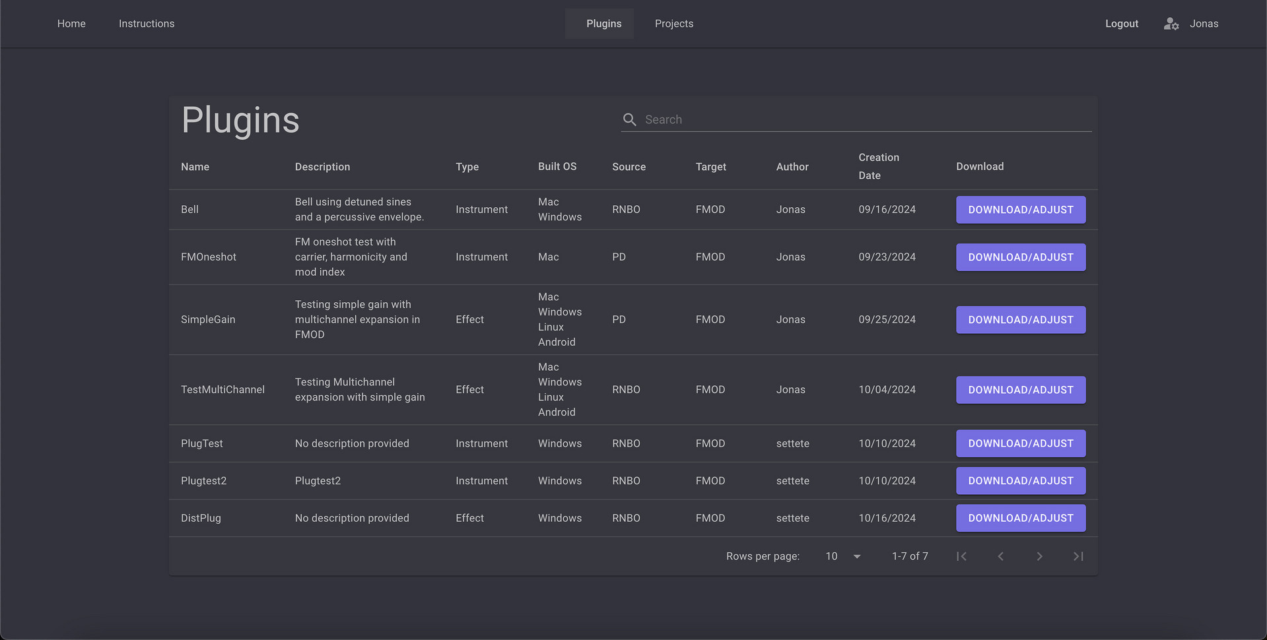Open the Home menu item

coord(71,24)
